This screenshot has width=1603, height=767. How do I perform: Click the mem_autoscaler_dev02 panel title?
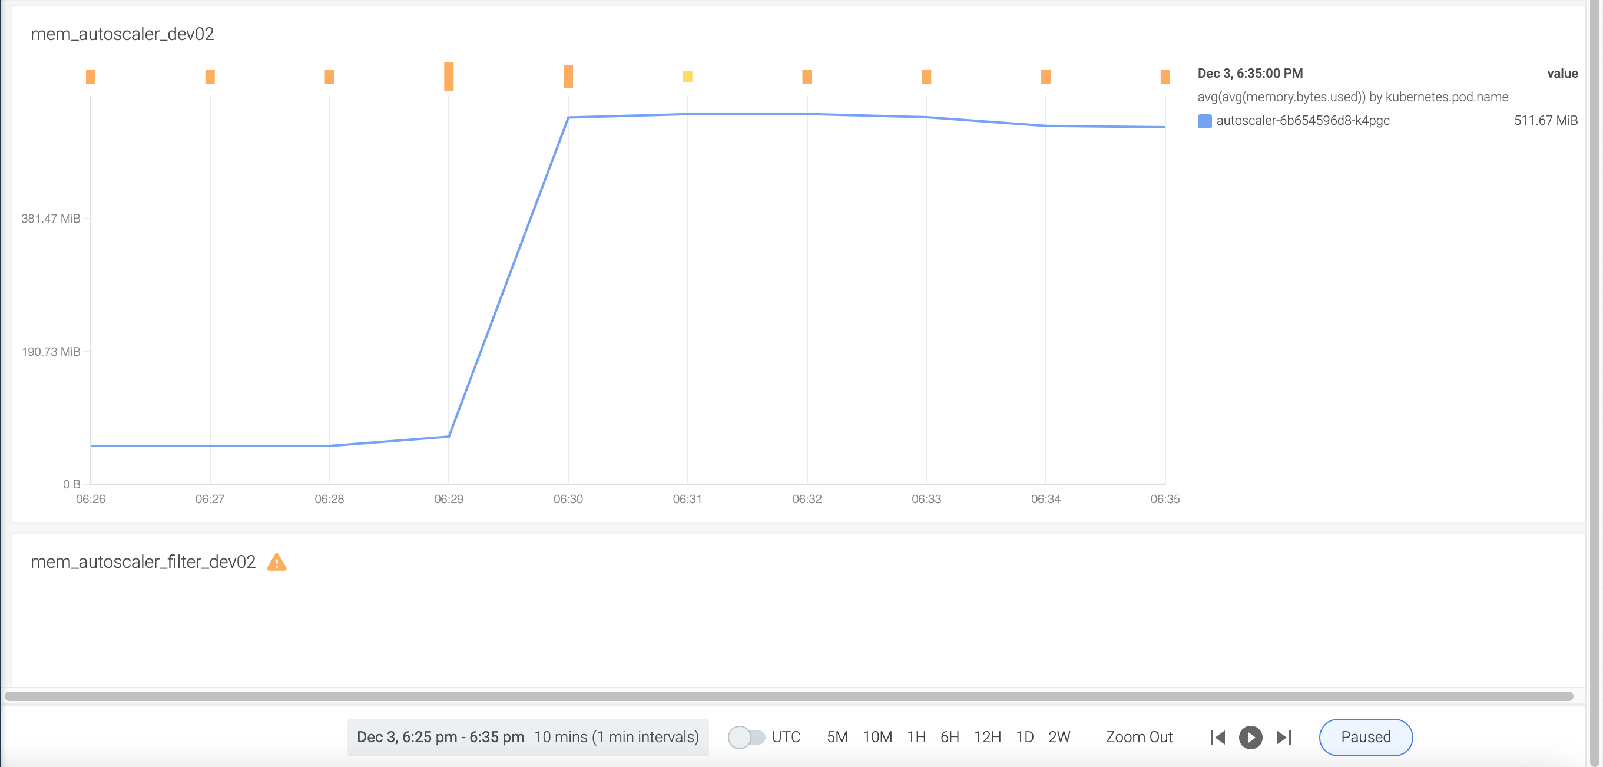pyautogui.click(x=122, y=34)
